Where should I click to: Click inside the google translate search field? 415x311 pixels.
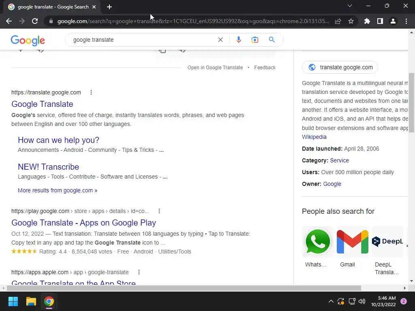[x=143, y=40]
